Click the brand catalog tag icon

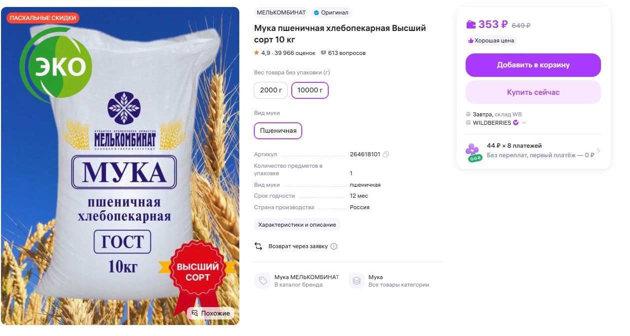(262, 281)
